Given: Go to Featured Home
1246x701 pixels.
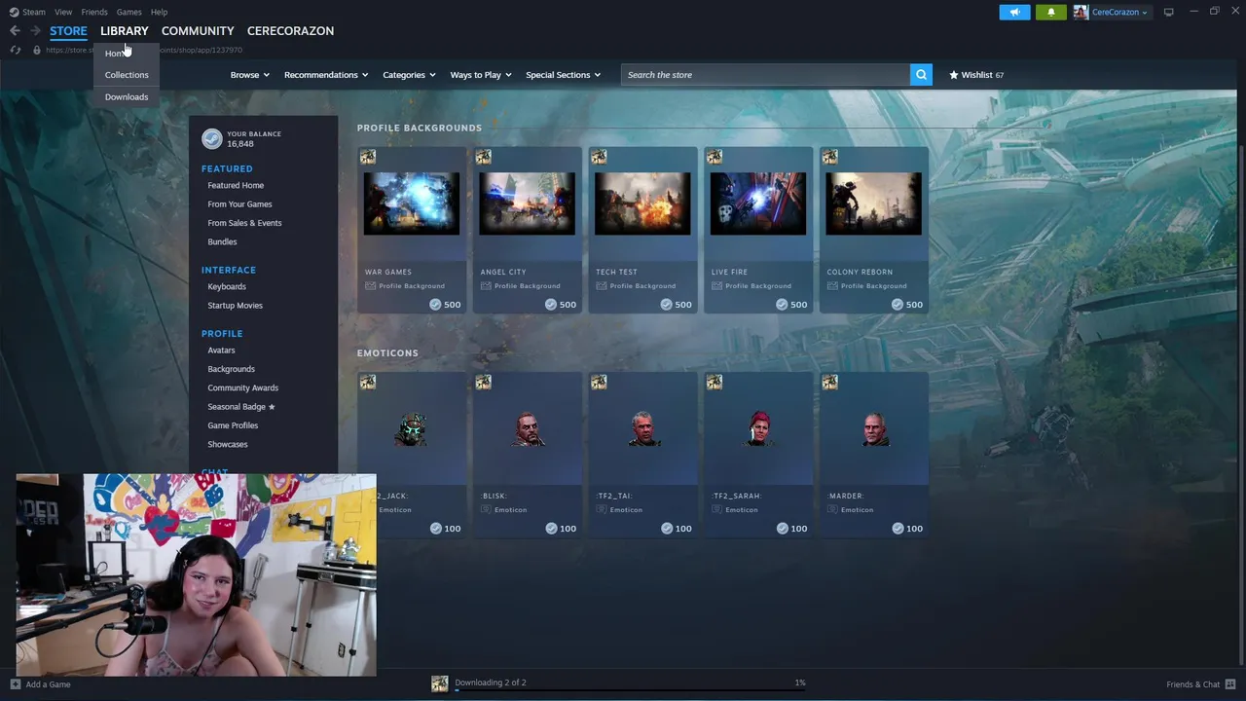Looking at the screenshot, I should point(236,186).
